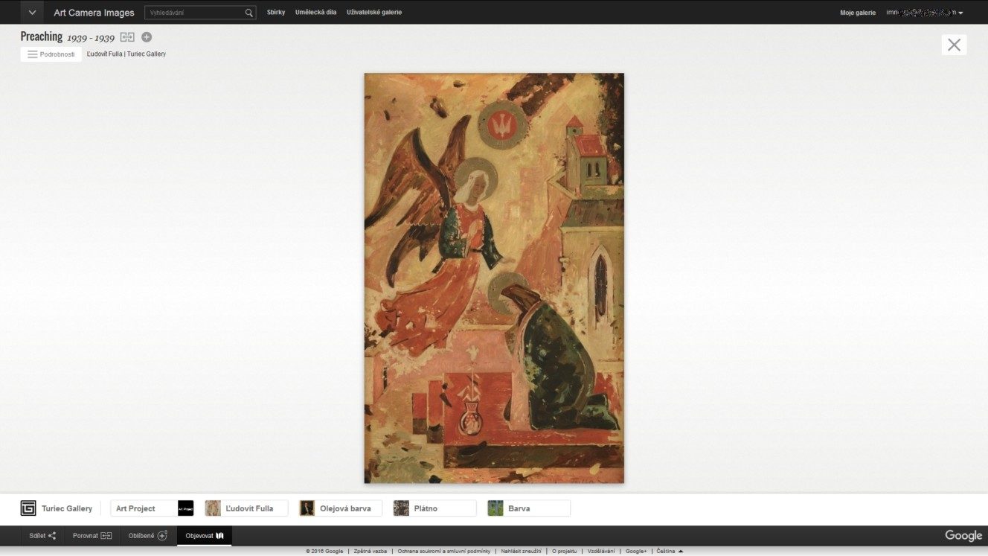This screenshot has width=988, height=556.
Task: Open the Podrobnosti details panel
Action: point(51,54)
